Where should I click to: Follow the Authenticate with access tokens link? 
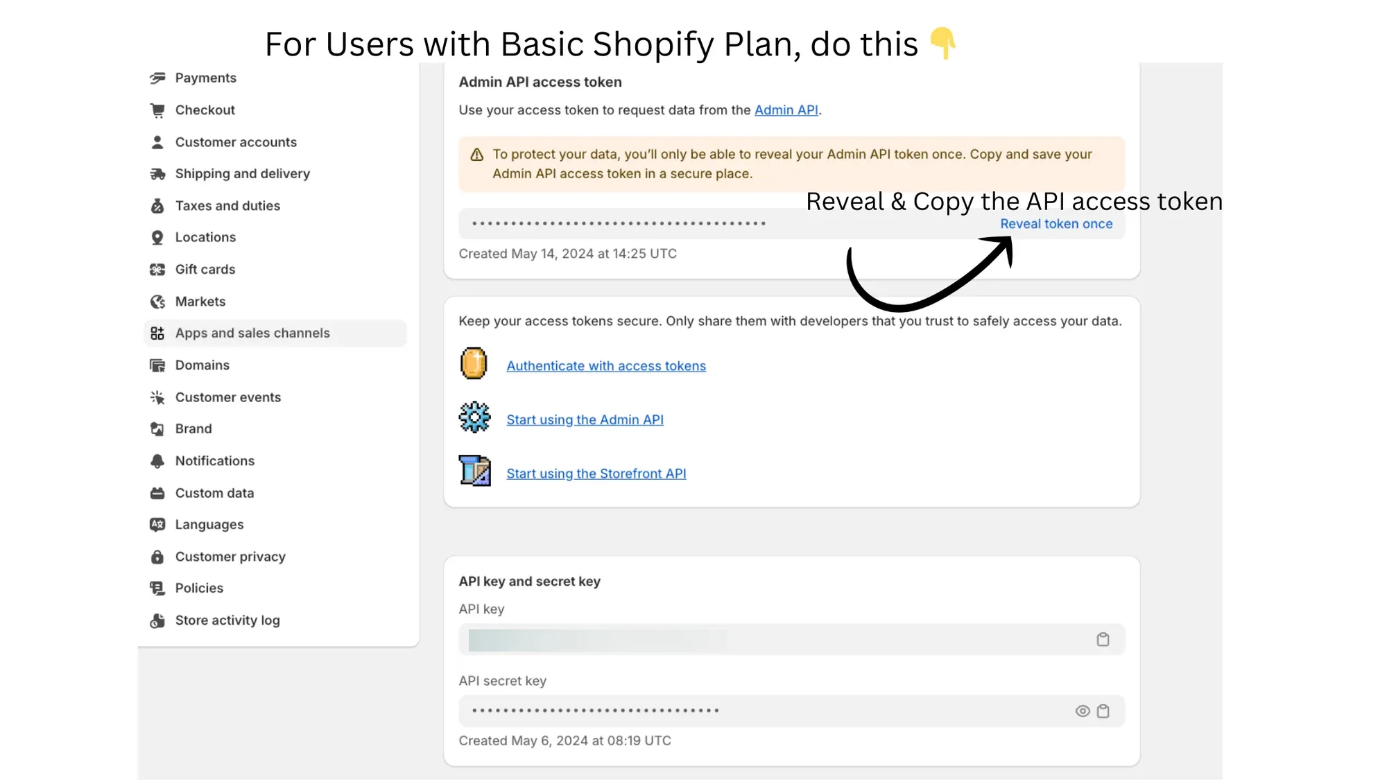[605, 365]
